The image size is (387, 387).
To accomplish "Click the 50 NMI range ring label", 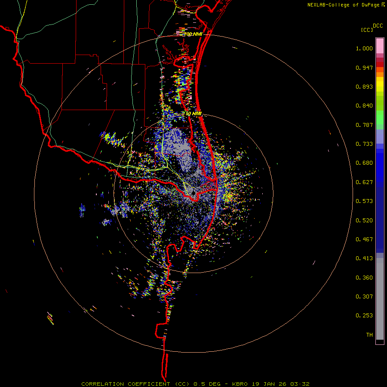I will [x=194, y=114].
